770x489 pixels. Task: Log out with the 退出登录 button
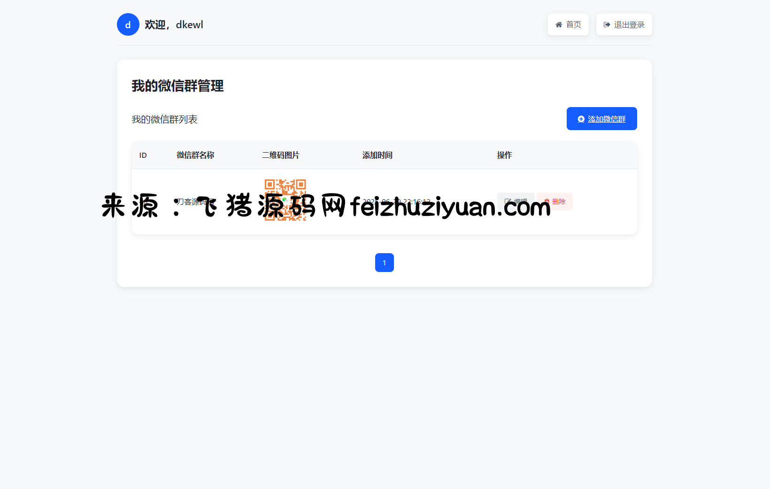click(624, 24)
